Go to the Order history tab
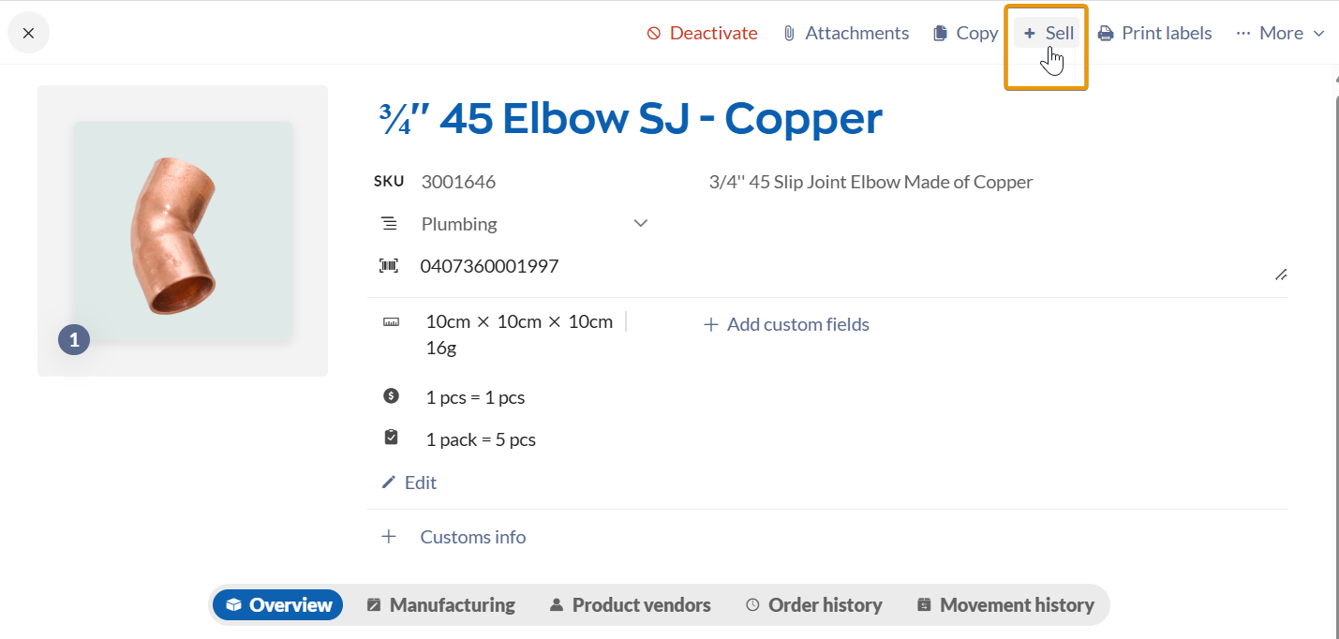1339x639 pixels. click(813, 605)
